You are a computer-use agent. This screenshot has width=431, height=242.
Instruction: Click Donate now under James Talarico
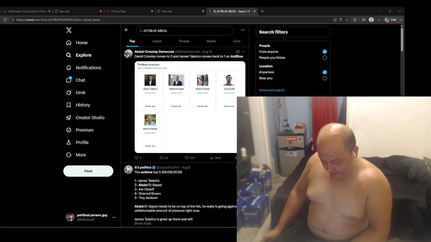150,106
